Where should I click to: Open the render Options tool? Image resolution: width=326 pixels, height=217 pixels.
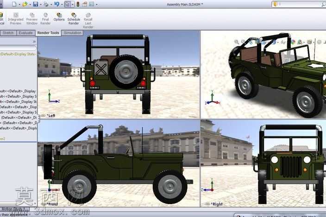[x=59, y=17]
